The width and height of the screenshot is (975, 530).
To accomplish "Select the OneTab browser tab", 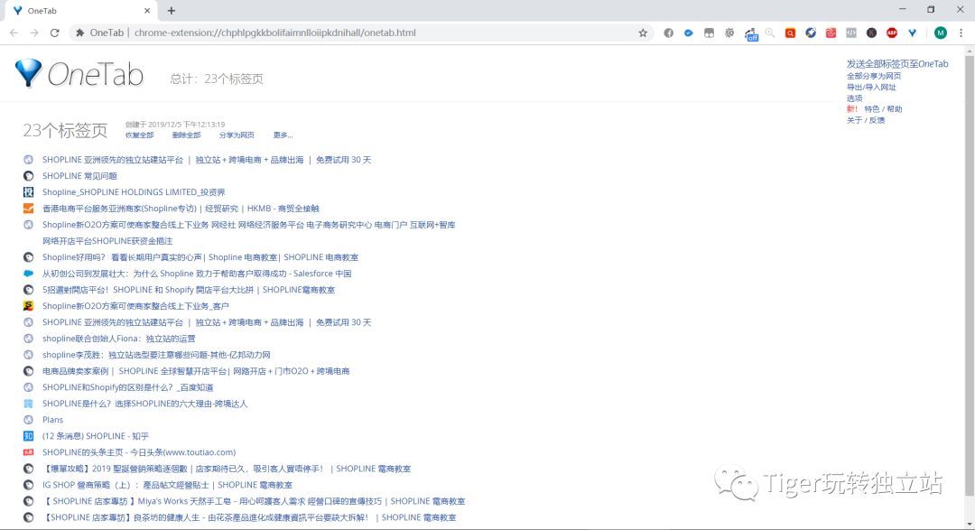I will 81,11.
